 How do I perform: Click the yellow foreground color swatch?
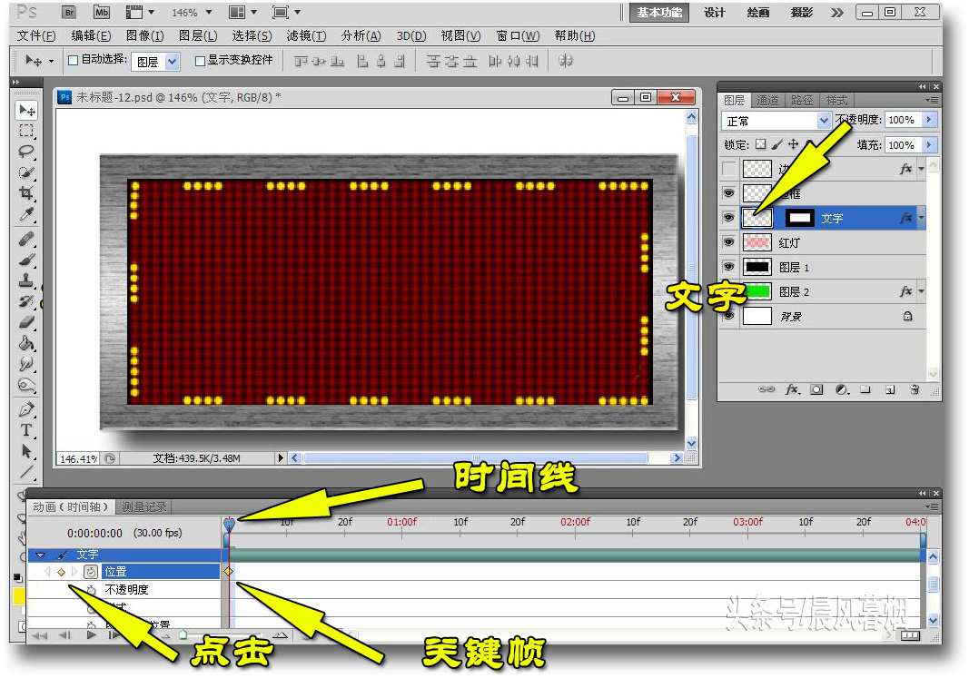point(18,598)
